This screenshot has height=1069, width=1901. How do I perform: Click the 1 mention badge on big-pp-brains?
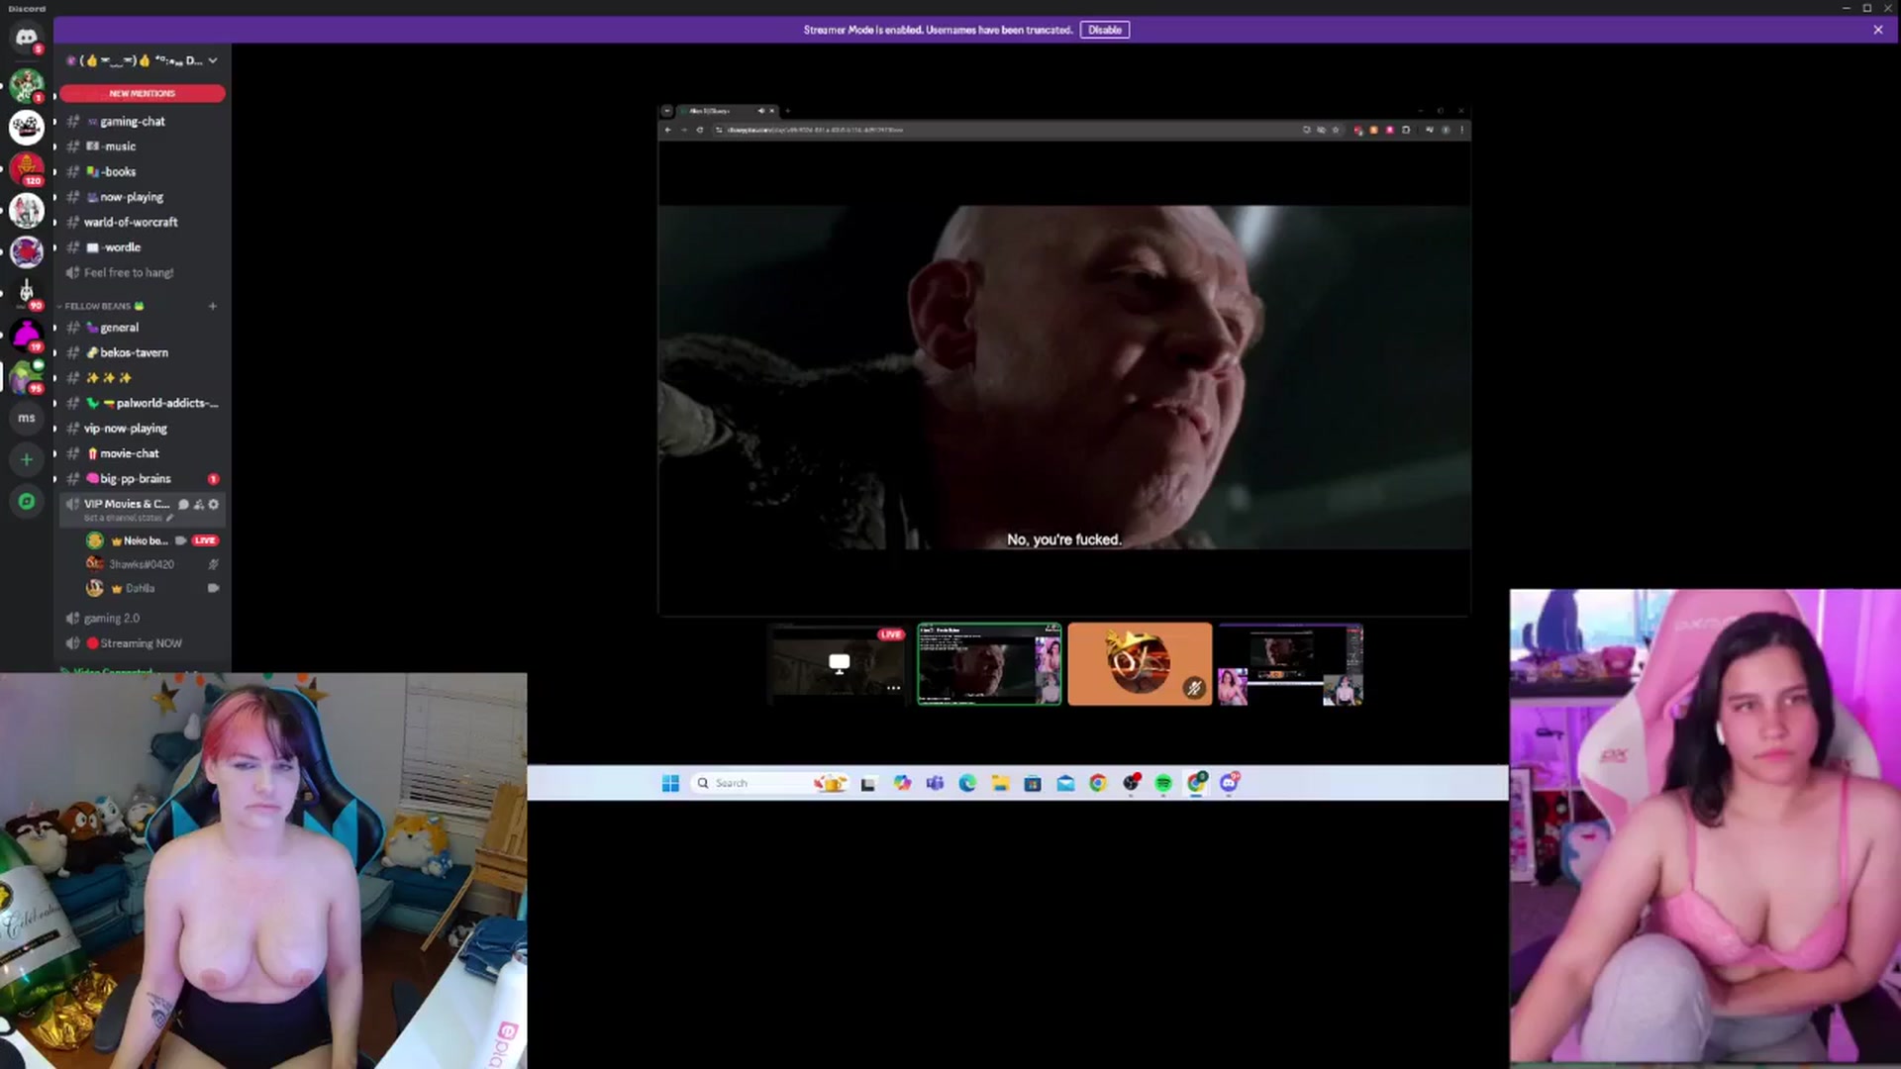213,479
